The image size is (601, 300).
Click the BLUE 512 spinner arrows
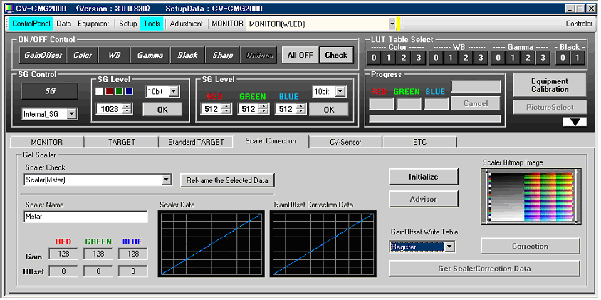(x=301, y=109)
